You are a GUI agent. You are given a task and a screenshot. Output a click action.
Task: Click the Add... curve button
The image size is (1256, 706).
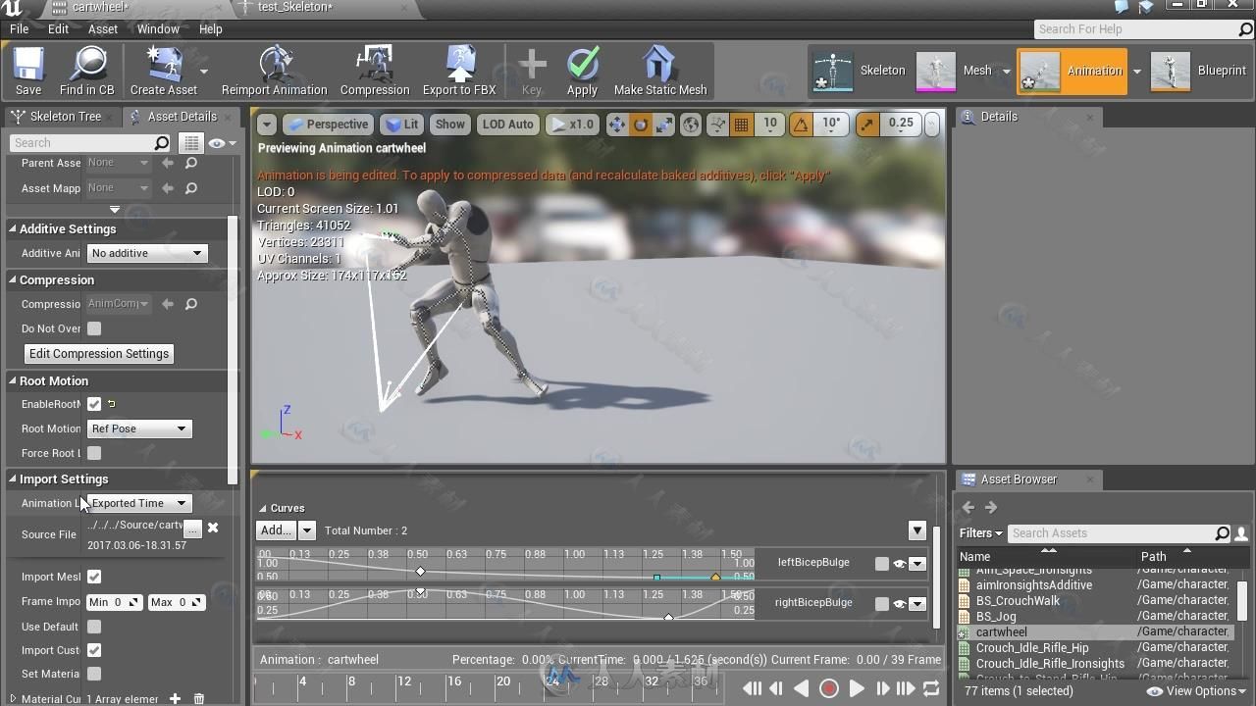[x=276, y=530]
